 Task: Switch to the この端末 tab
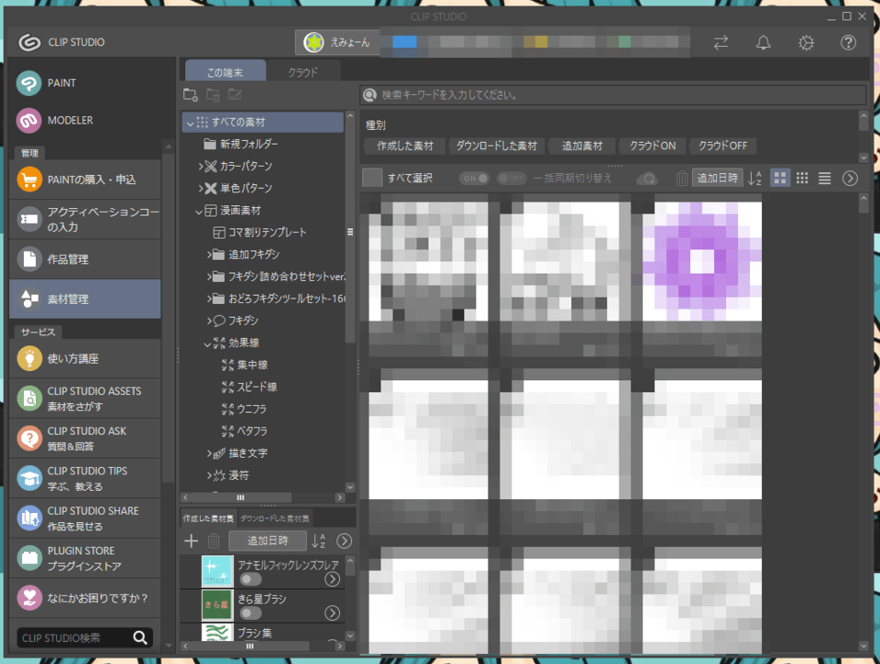[x=225, y=71]
